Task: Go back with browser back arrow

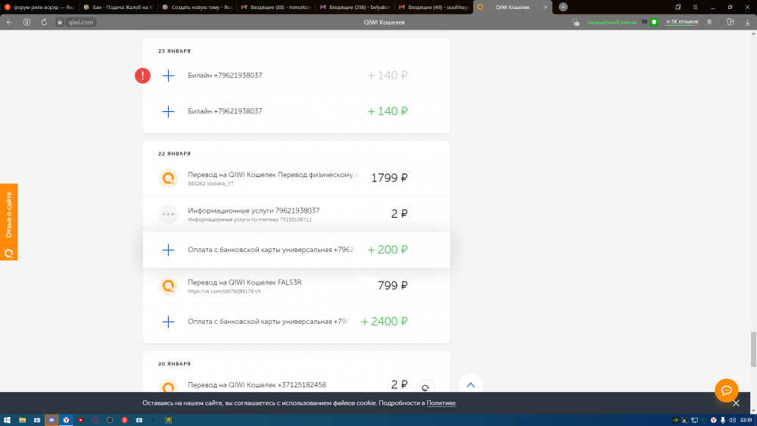Action: [x=9, y=22]
